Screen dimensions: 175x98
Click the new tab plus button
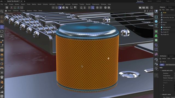25,1
